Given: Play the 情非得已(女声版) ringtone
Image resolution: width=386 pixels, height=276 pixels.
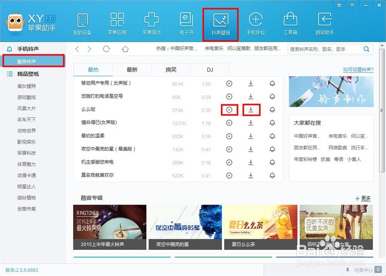Looking at the screenshot, I should click(229, 123).
